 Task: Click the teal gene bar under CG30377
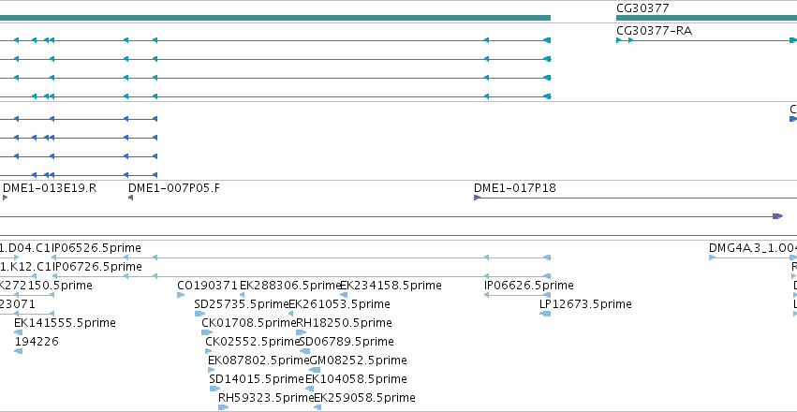coord(706,18)
